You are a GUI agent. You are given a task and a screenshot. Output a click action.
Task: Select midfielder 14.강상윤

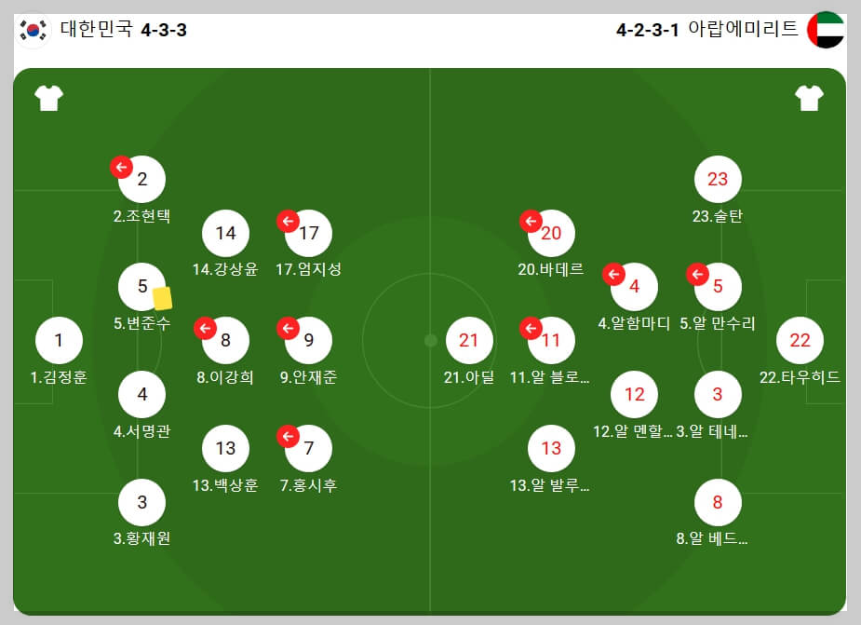(x=226, y=233)
